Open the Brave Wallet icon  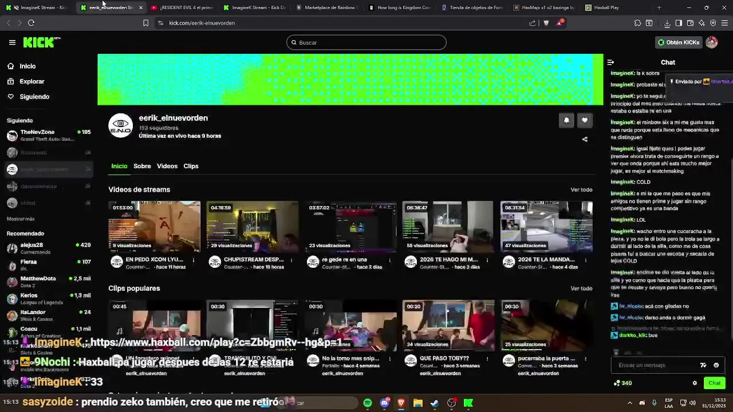click(690, 23)
